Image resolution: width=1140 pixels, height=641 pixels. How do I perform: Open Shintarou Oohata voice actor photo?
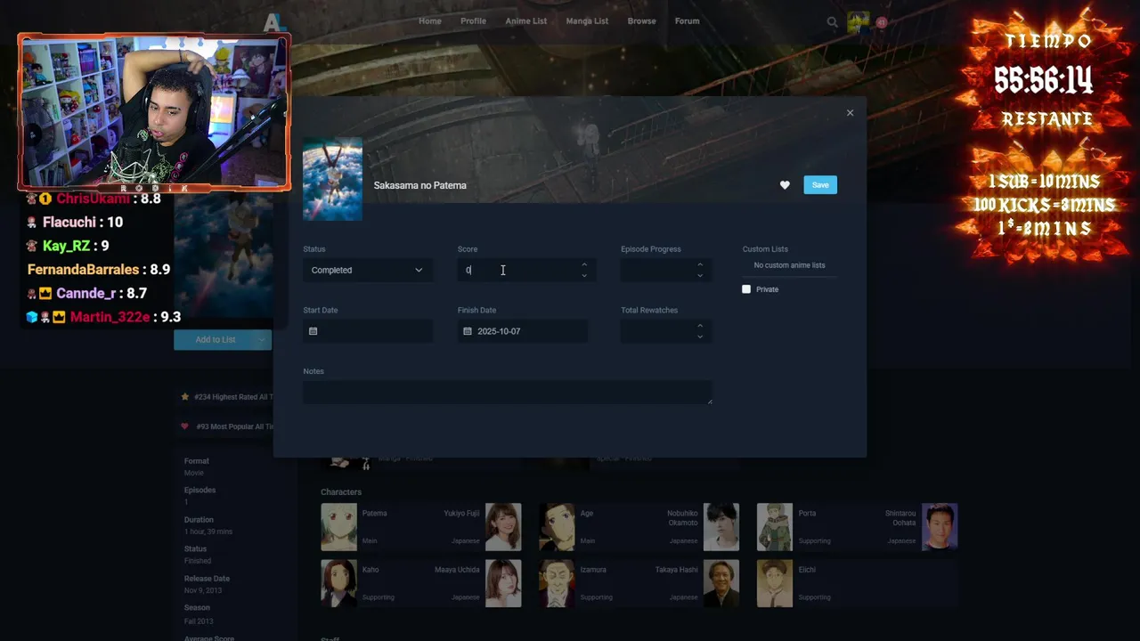[940, 526]
